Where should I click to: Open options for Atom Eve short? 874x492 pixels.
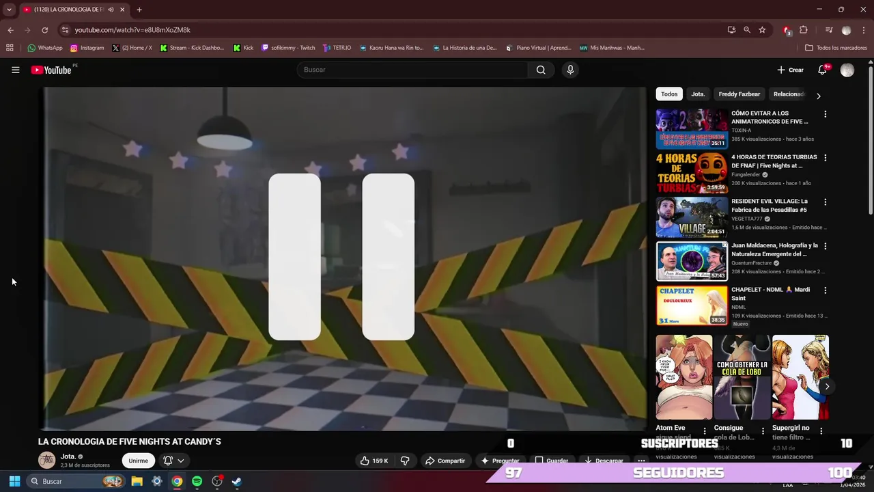[705, 431]
